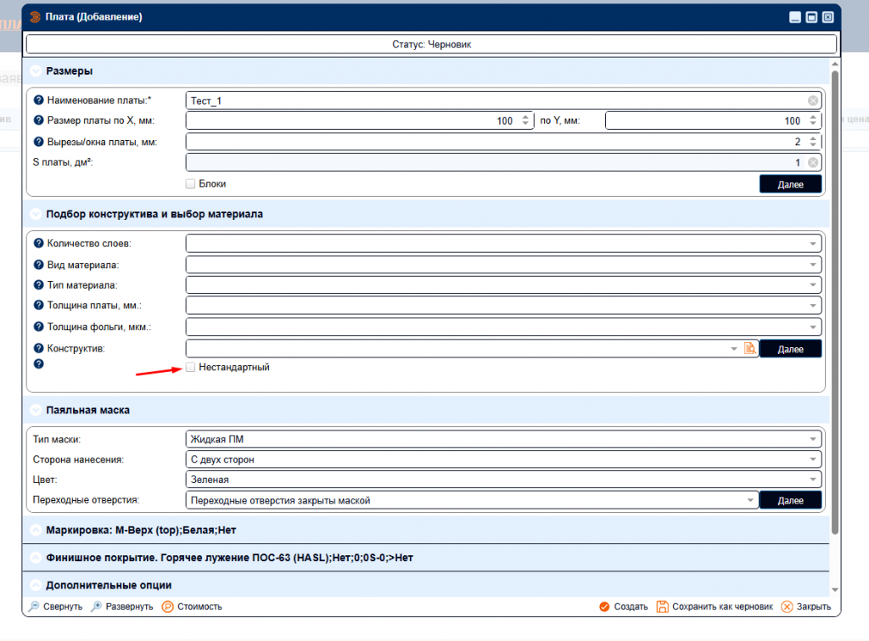The image size is (869, 641).
Task: Click Свернуть collapse-all icon
Action: point(34,606)
